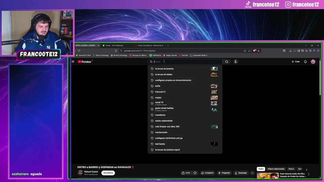
Task: Open Home | Schoology bookmark
Action: tap(101, 55)
